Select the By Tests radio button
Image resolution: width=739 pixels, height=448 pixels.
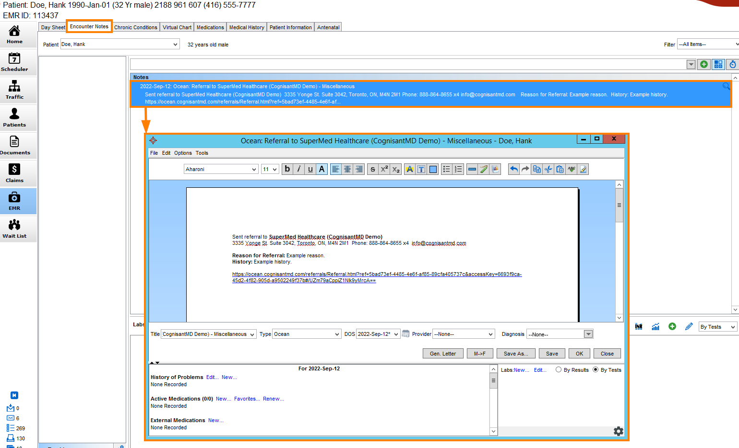[596, 369]
